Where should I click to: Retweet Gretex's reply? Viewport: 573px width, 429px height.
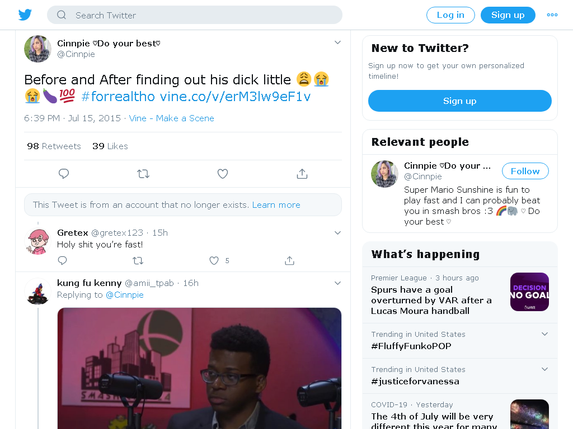point(138,260)
